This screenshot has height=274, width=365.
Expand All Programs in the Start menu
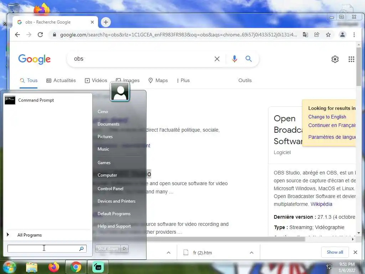click(30, 235)
